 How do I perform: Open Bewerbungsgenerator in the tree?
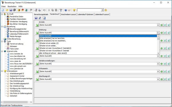18,29
